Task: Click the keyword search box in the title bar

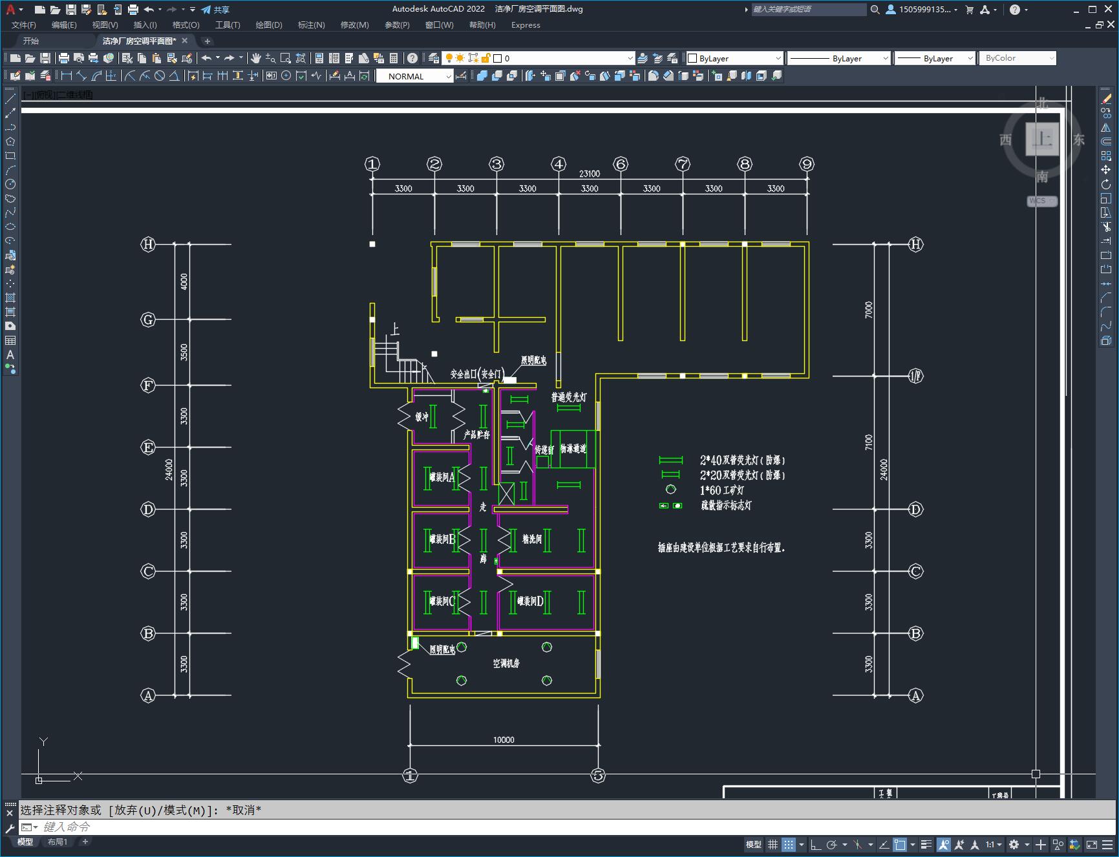Action: (809, 10)
